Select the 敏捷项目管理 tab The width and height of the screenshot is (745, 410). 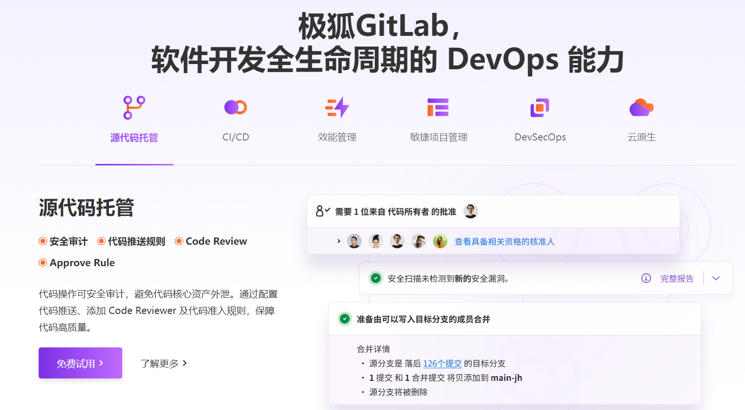pyautogui.click(x=438, y=137)
